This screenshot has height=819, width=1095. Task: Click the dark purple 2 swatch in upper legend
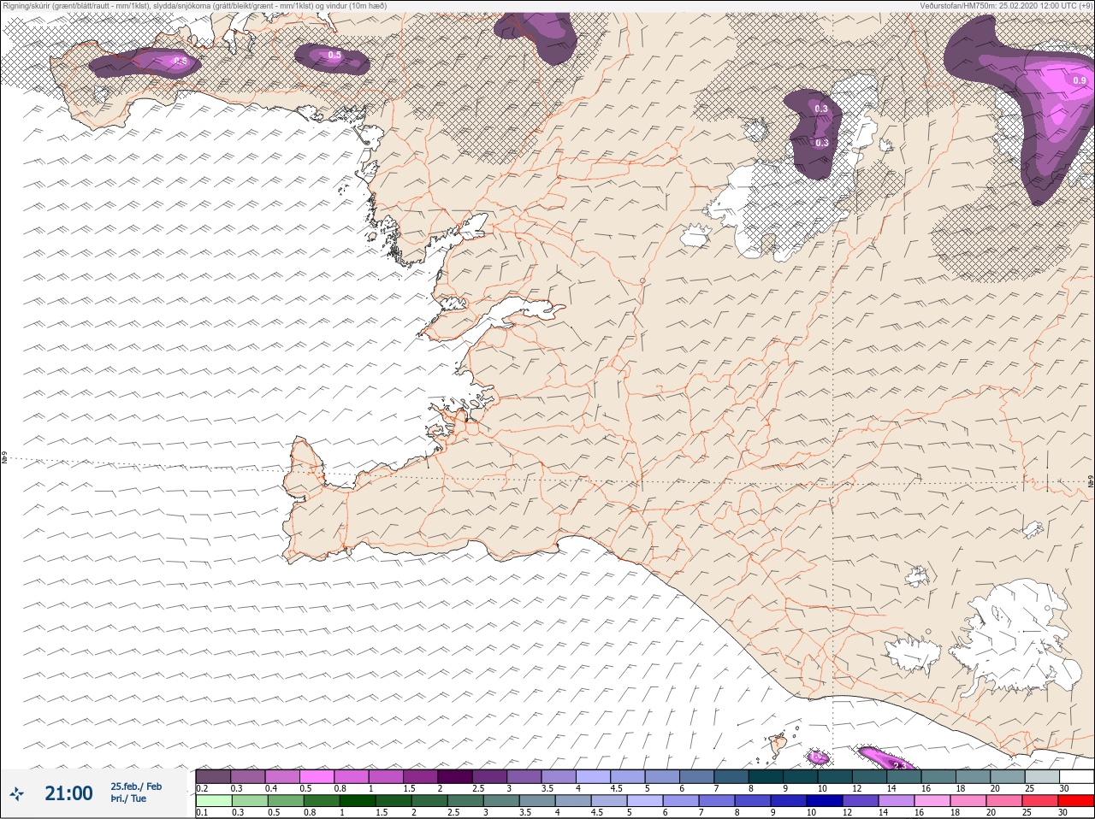(455, 776)
